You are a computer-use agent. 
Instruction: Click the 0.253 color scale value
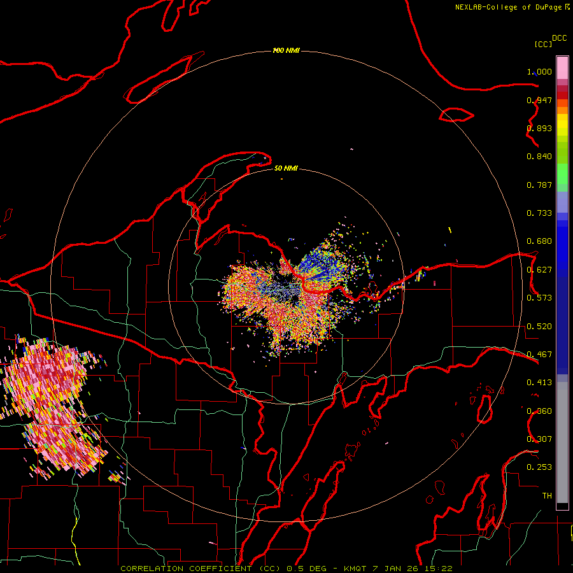(x=539, y=467)
